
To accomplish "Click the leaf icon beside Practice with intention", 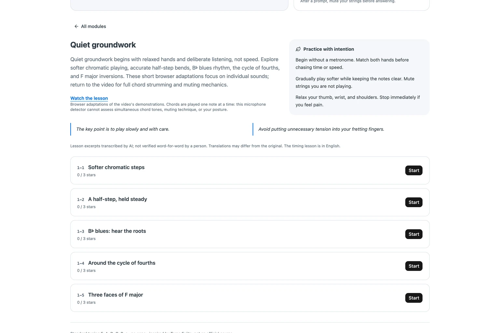I will click(x=298, y=49).
